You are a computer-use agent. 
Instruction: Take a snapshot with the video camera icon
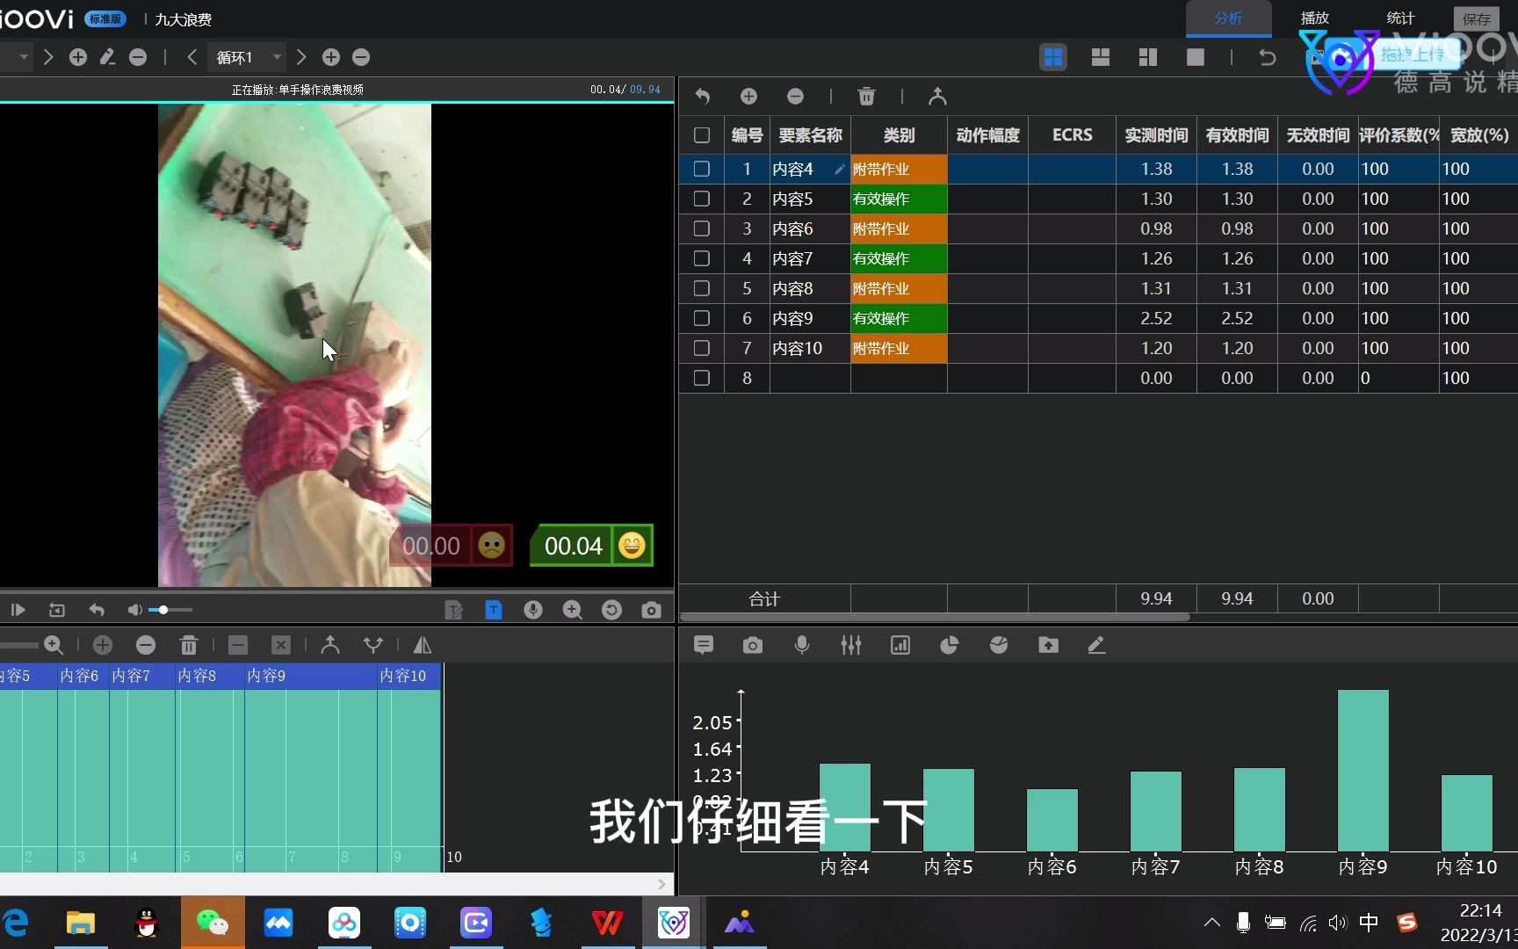pyautogui.click(x=651, y=610)
